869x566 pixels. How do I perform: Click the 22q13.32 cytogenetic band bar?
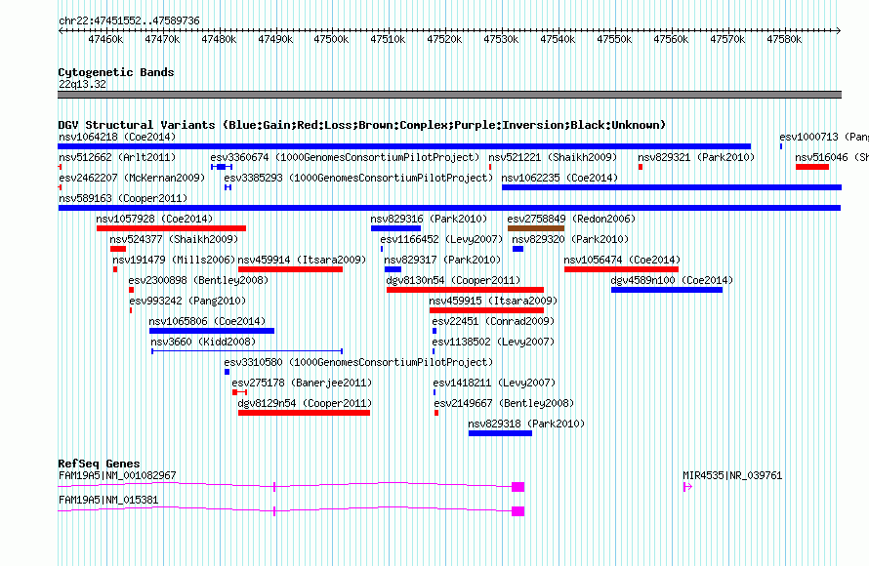(x=449, y=95)
